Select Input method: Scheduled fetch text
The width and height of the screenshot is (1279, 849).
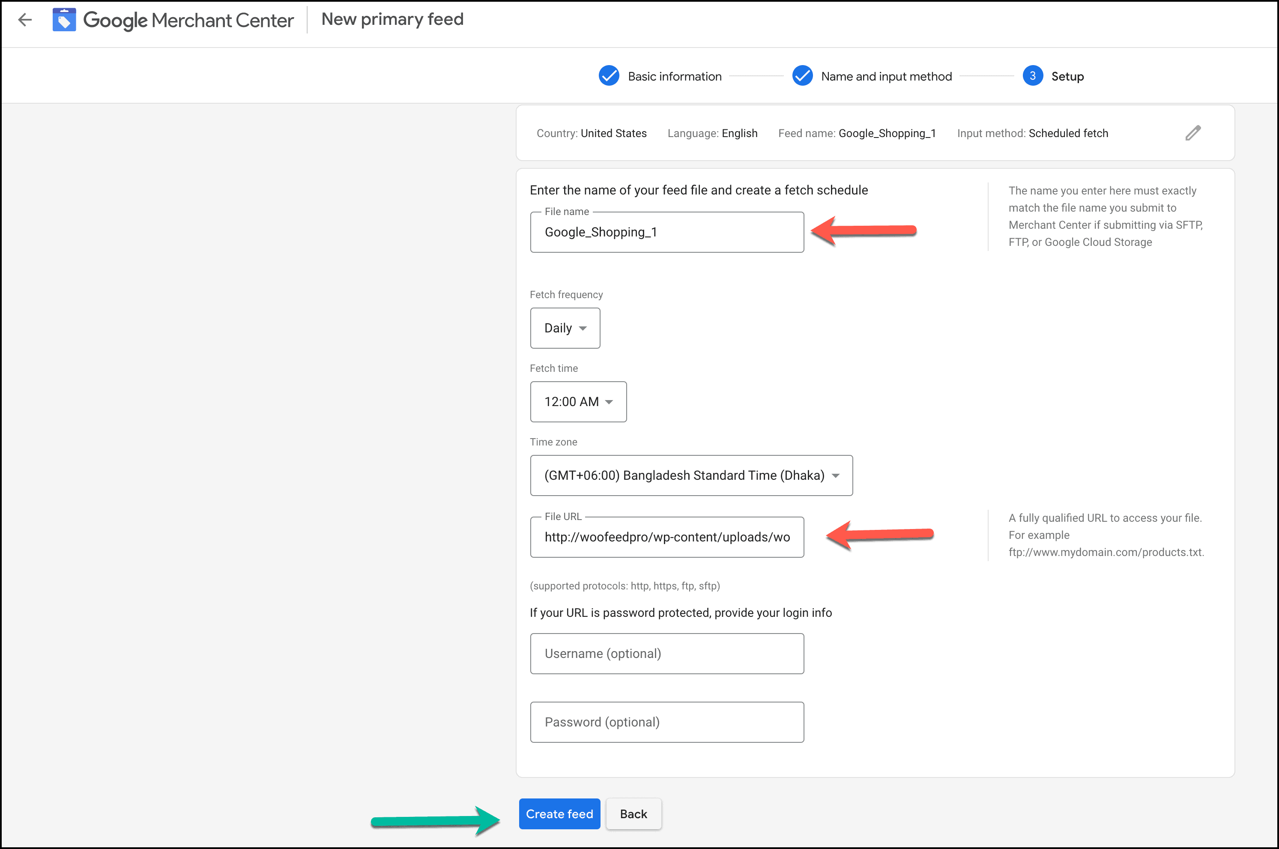coord(1033,133)
